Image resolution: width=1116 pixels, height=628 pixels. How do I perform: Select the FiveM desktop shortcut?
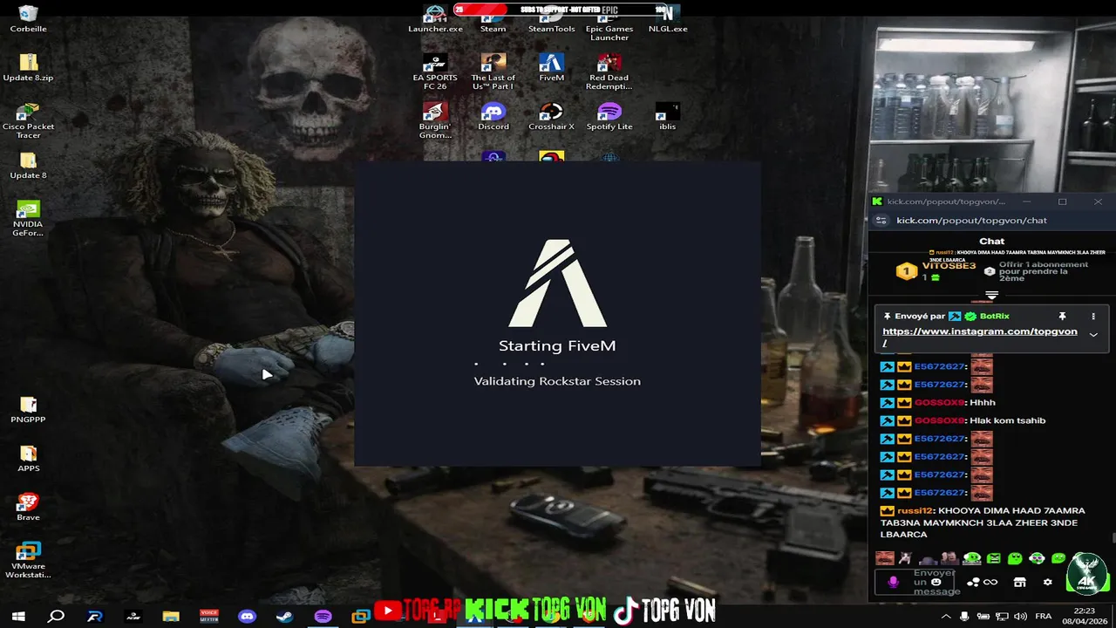coord(551,67)
